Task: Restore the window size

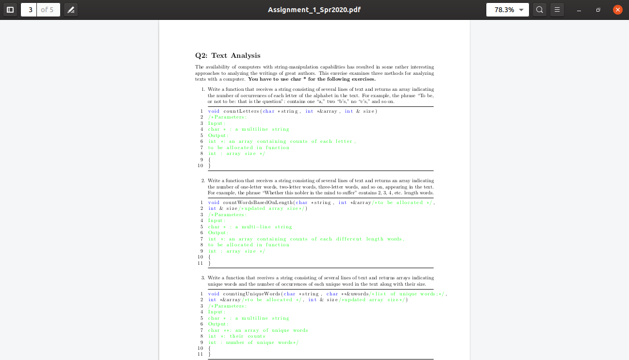Action: (598, 9)
